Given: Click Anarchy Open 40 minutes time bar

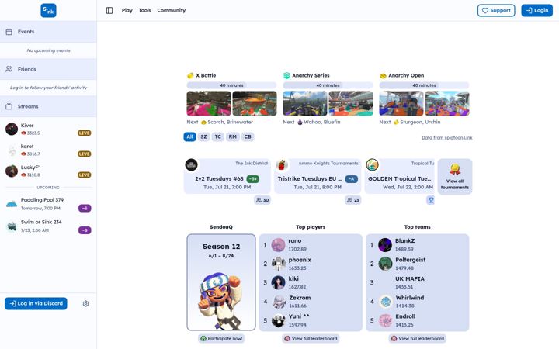Looking at the screenshot, I should point(424,85).
